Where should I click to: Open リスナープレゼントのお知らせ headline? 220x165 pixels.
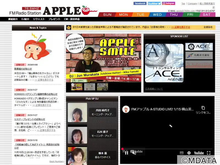(x=30, y=119)
